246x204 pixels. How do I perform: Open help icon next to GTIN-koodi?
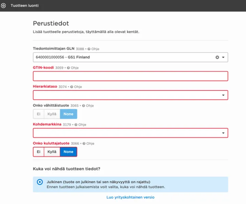pyautogui.click(x=68, y=68)
